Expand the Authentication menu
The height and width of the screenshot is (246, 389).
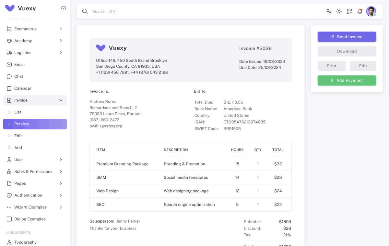tap(61, 195)
